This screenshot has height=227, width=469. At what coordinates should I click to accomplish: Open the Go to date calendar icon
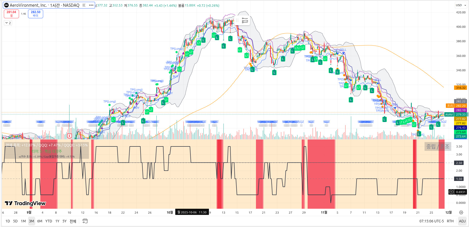(85, 221)
